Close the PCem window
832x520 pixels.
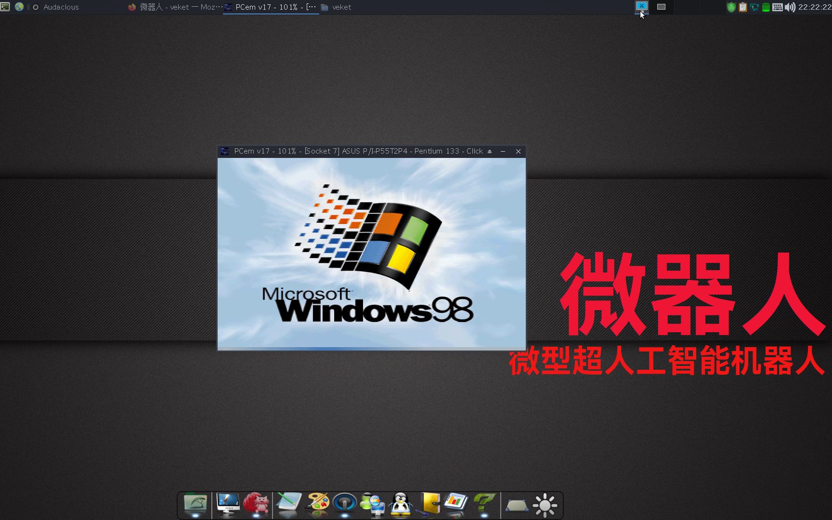519,151
